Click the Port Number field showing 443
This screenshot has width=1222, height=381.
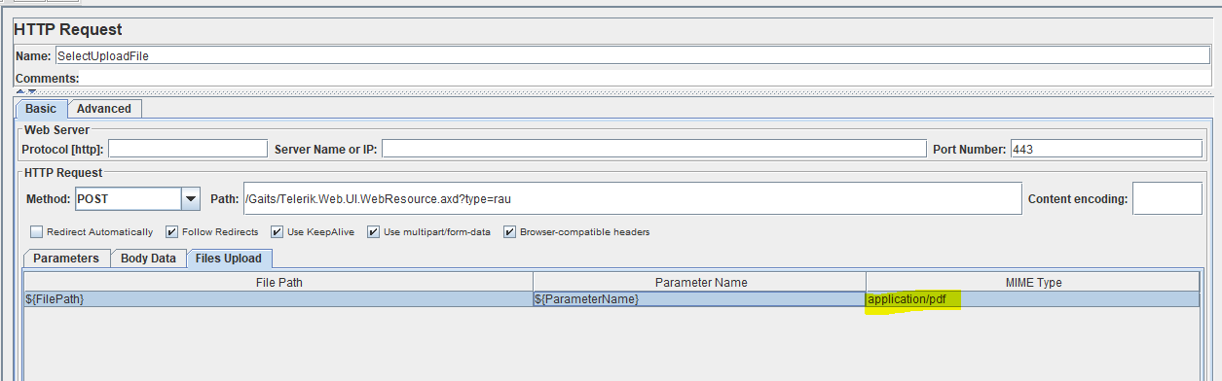[x=1106, y=149]
